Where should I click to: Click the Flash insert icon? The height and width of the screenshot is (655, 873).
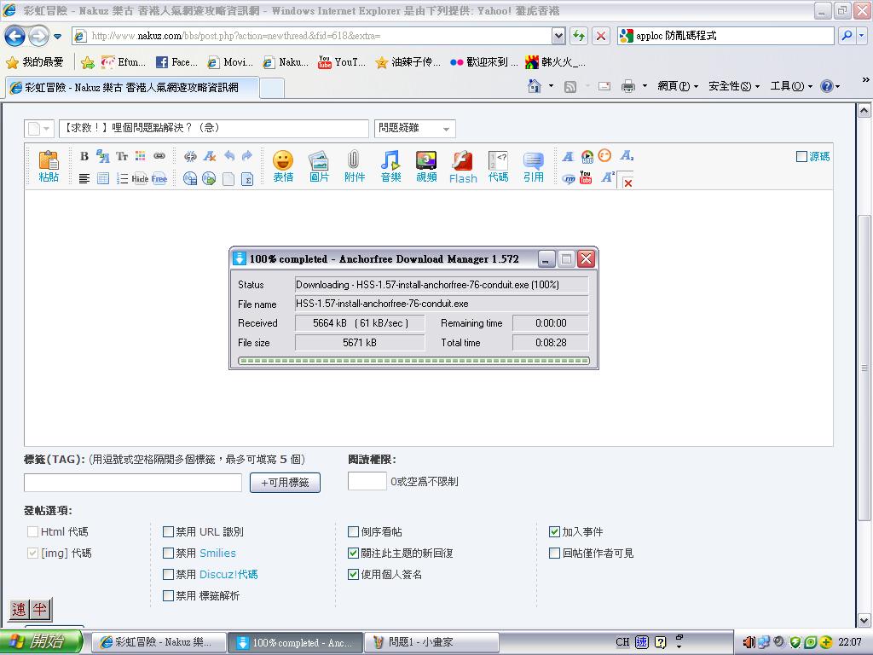(x=463, y=165)
